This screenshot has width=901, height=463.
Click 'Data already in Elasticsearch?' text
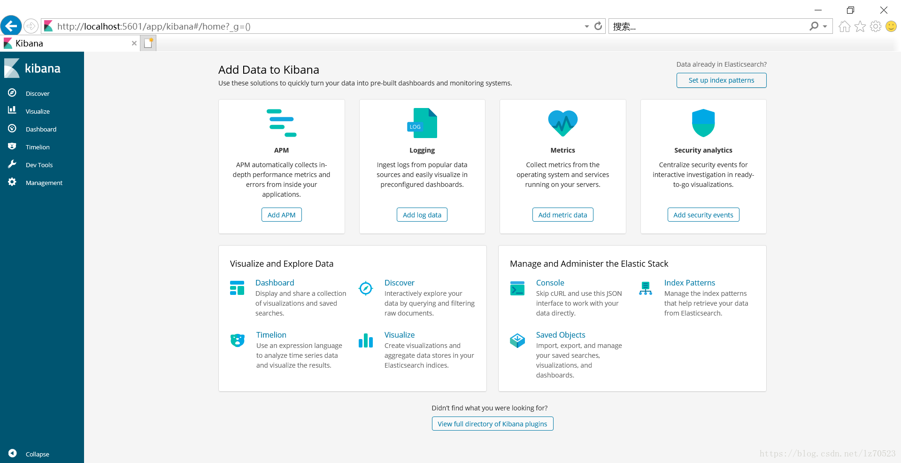[x=721, y=64]
